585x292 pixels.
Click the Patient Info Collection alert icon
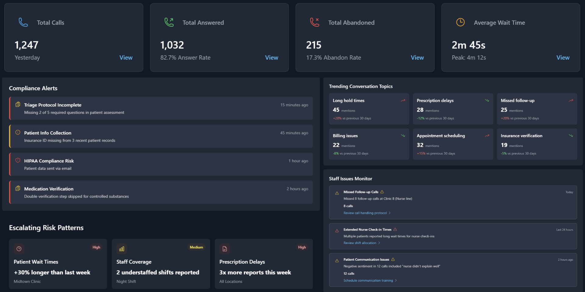(x=18, y=132)
